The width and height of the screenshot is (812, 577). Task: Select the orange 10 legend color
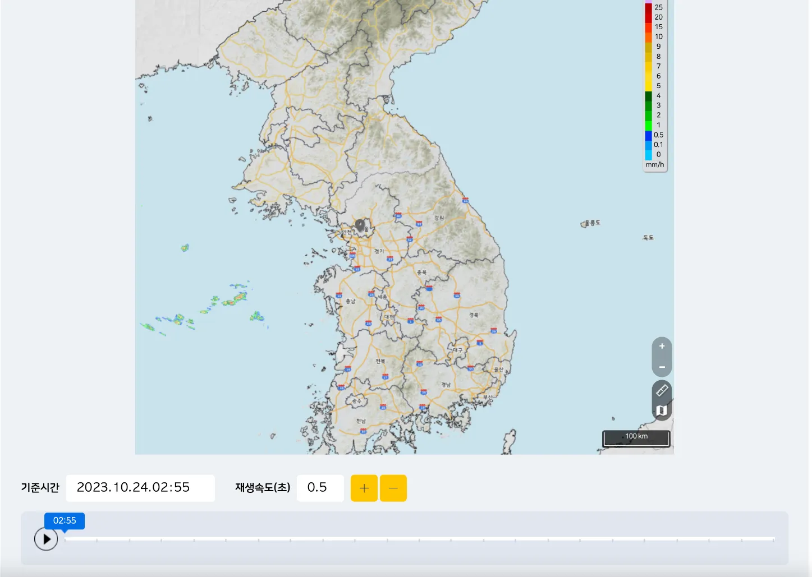point(648,37)
